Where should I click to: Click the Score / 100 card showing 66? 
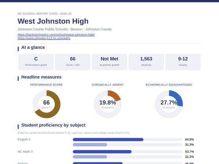[x=73, y=62]
